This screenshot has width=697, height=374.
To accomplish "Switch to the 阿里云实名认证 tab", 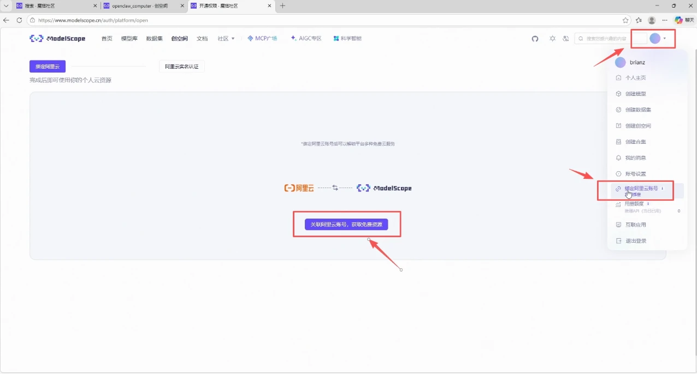I will point(181,66).
